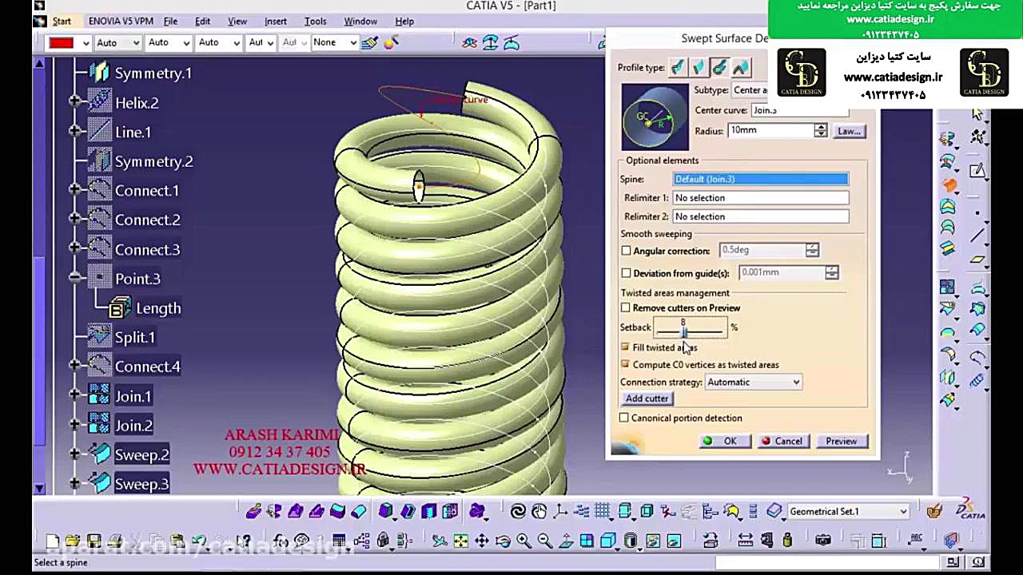Enable Canonical portion detection checkbox

[624, 418]
